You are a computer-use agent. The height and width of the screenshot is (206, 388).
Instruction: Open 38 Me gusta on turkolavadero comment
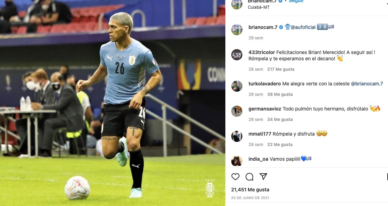[280, 94]
